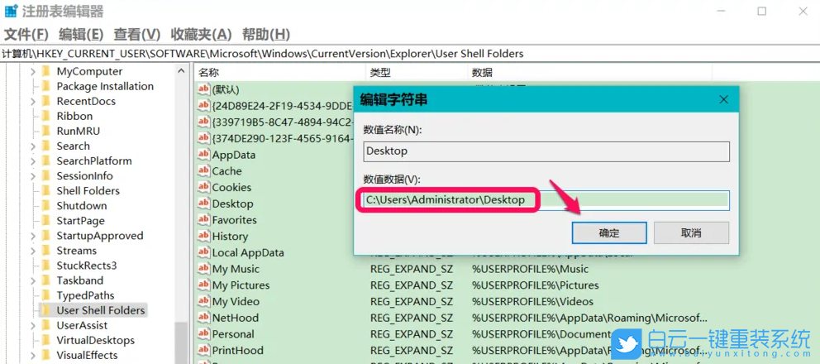Image resolution: width=820 pixels, height=364 pixels.
Task: Click the string icon beside AppData value
Action: [203, 155]
